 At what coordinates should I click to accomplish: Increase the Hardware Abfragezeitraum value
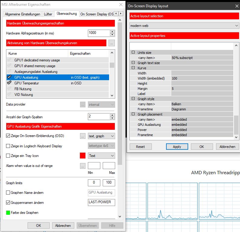point(112,32)
